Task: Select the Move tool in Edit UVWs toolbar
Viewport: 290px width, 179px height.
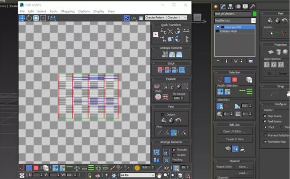Action: 22,18
